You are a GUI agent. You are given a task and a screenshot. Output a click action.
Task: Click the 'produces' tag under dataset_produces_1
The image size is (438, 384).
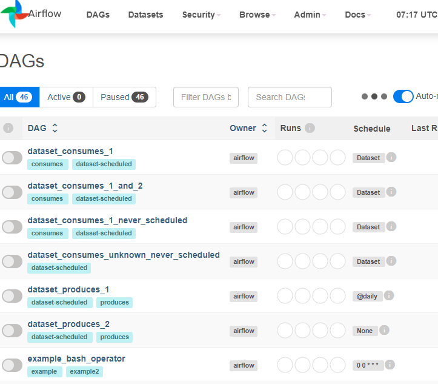click(x=114, y=302)
